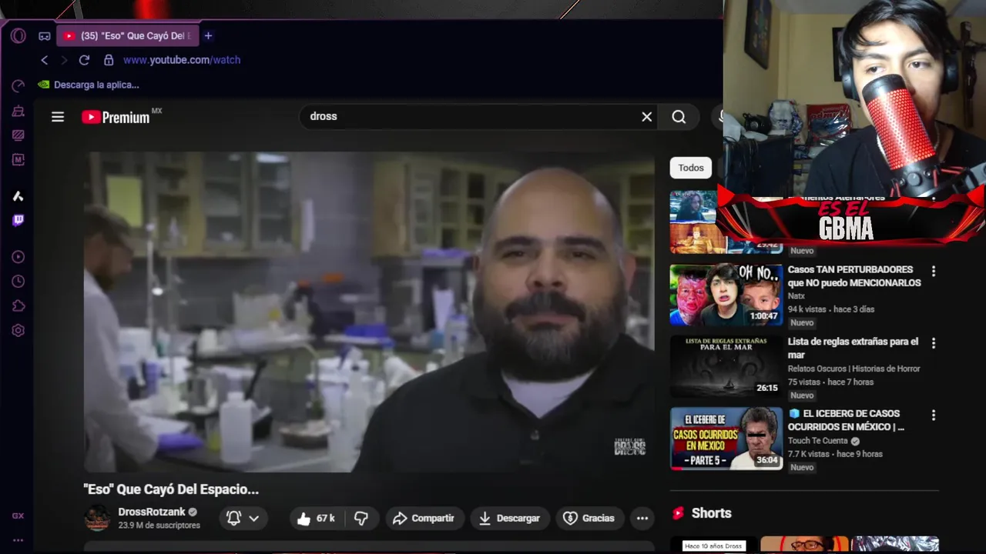Open the 'Hace 10 años Dross' short thumbnail
The height and width of the screenshot is (554, 986).
713,545
